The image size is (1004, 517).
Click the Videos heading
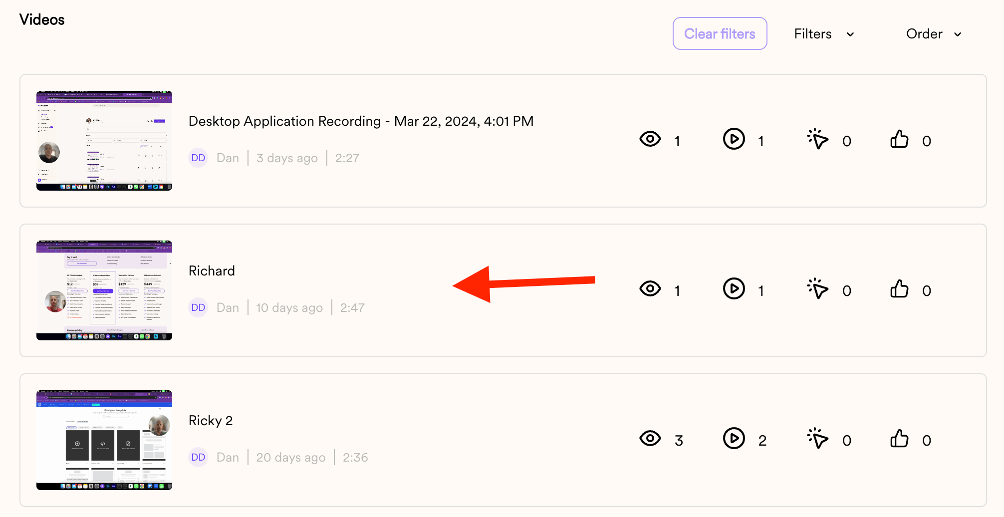42,20
